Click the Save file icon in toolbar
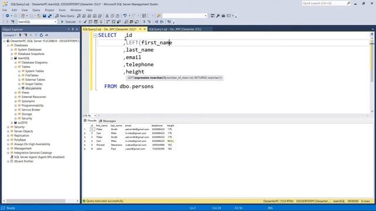Screen dimensions: 376x211 coord(45,16)
